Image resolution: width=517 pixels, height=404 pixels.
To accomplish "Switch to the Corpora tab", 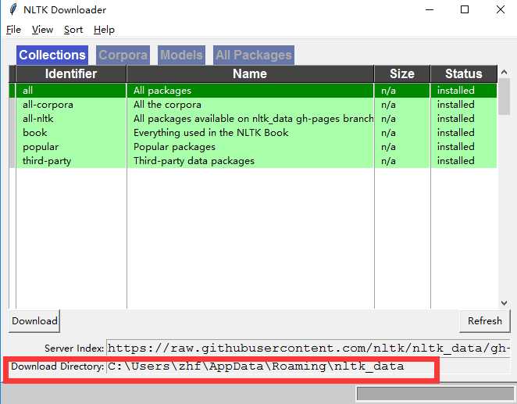I will click(123, 55).
